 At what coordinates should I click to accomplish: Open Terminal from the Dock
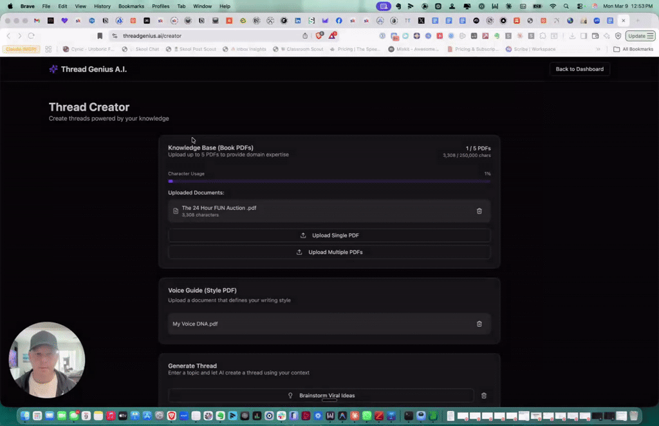(x=409, y=416)
